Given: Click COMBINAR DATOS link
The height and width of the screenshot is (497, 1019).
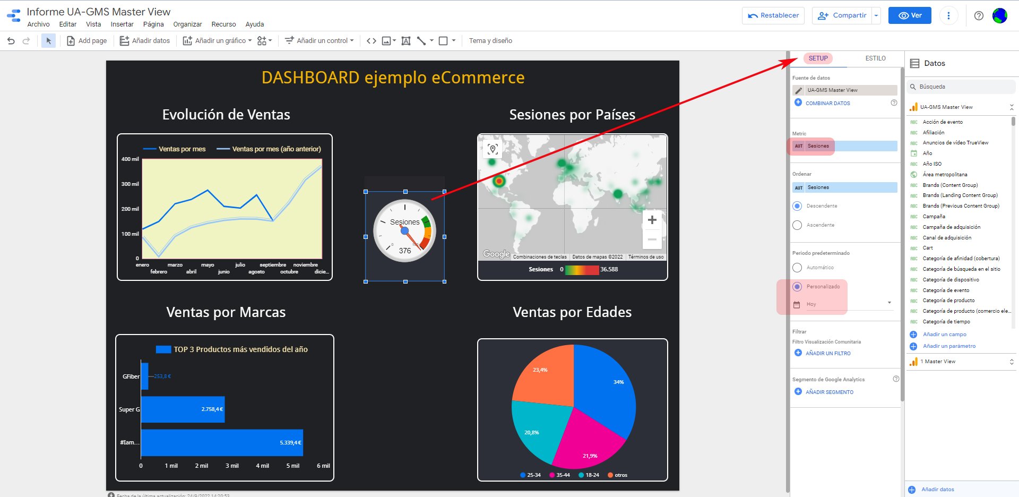Looking at the screenshot, I should pyautogui.click(x=827, y=103).
